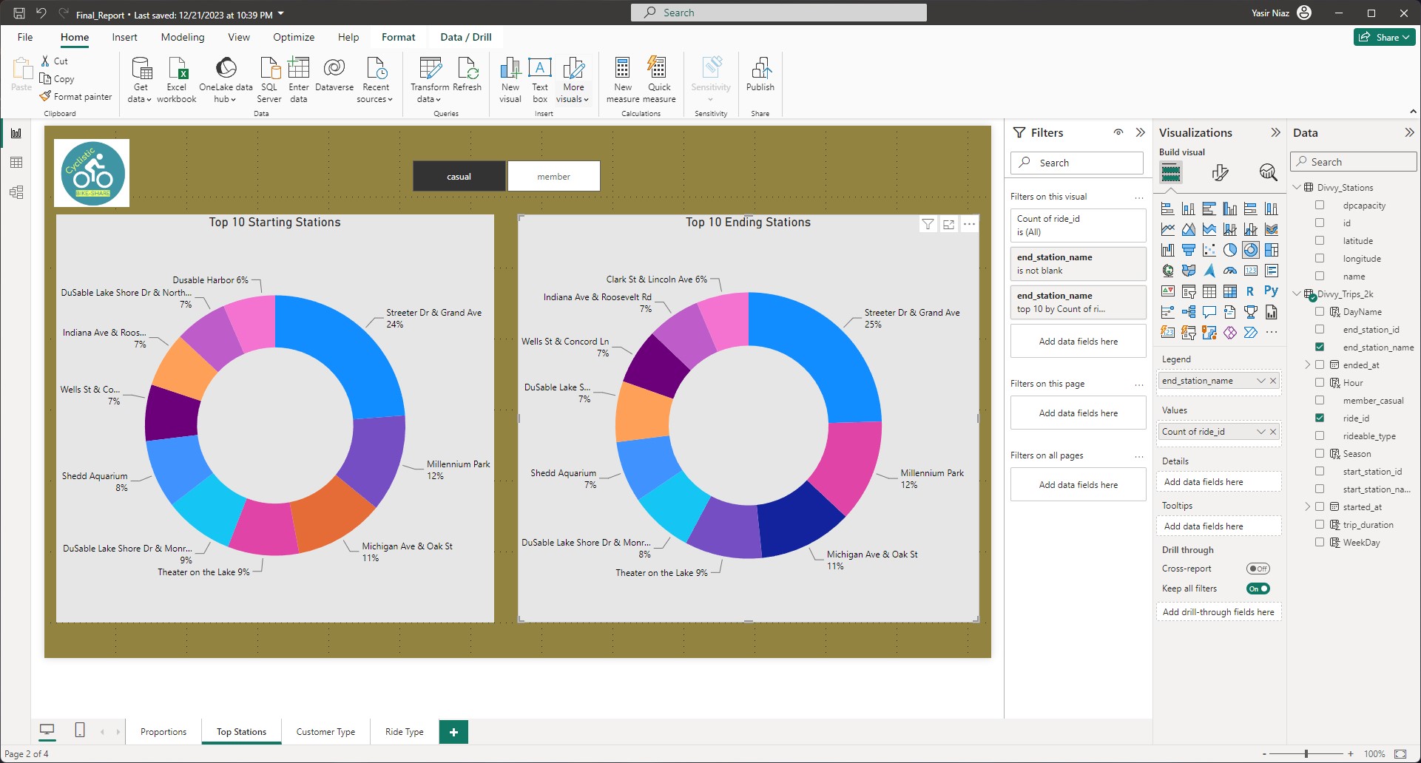Switch to Table view in sidebar

tap(16, 163)
